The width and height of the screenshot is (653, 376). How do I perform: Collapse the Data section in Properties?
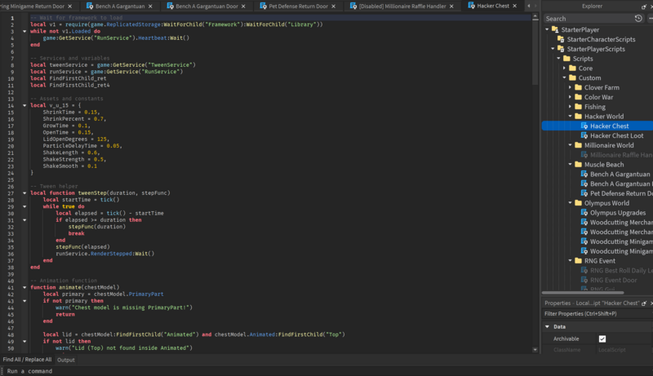tap(548, 327)
